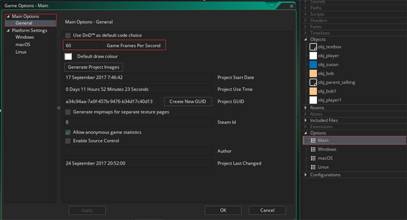407x220 pixels.
Task: Click the Apply button
Action: (87, 210)
